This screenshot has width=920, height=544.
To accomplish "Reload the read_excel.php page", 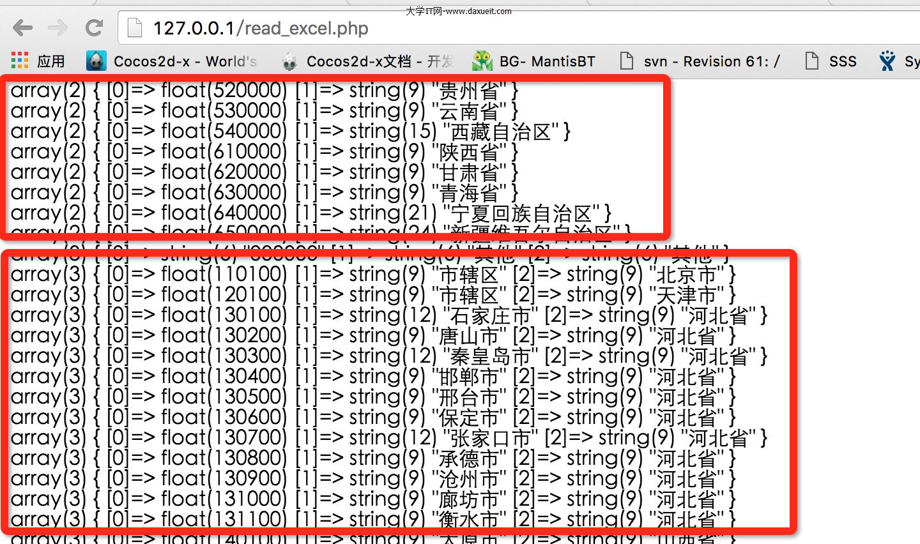I will click(x=95, y=28).
